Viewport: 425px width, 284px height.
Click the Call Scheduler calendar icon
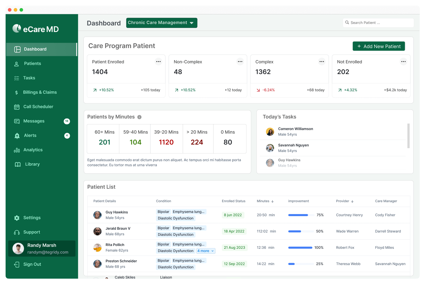tap(17, 107)
